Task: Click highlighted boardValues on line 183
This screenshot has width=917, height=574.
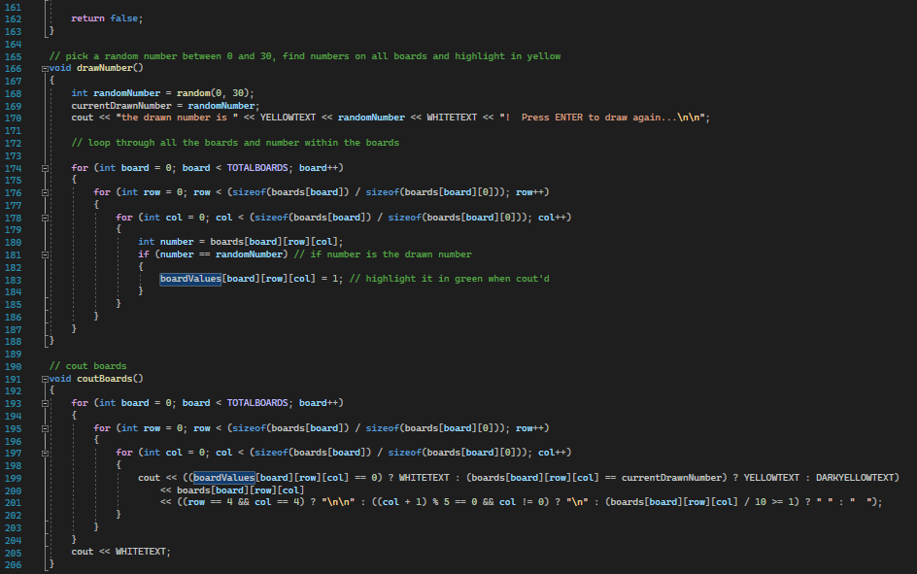Action: click(190, 280)
